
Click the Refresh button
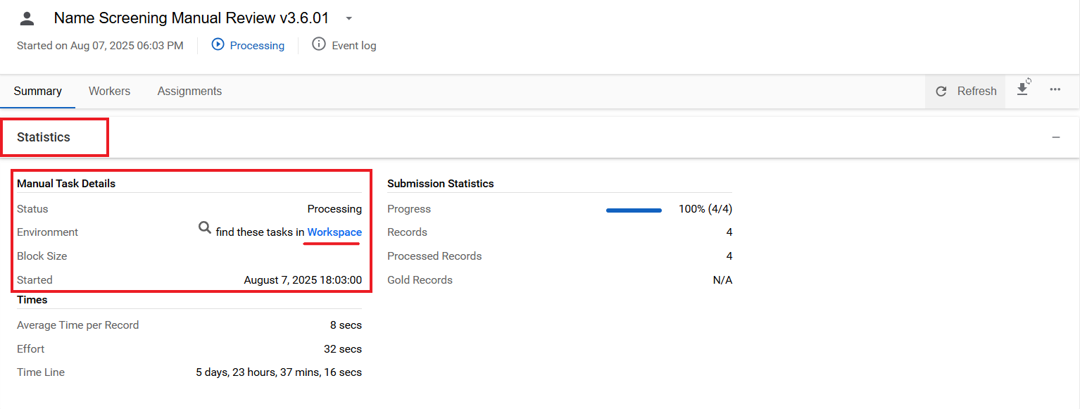[x=966, y=92]
